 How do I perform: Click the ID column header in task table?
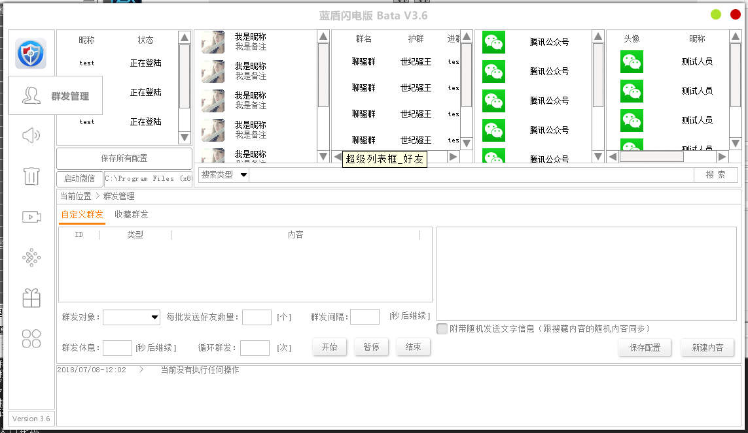79,234
